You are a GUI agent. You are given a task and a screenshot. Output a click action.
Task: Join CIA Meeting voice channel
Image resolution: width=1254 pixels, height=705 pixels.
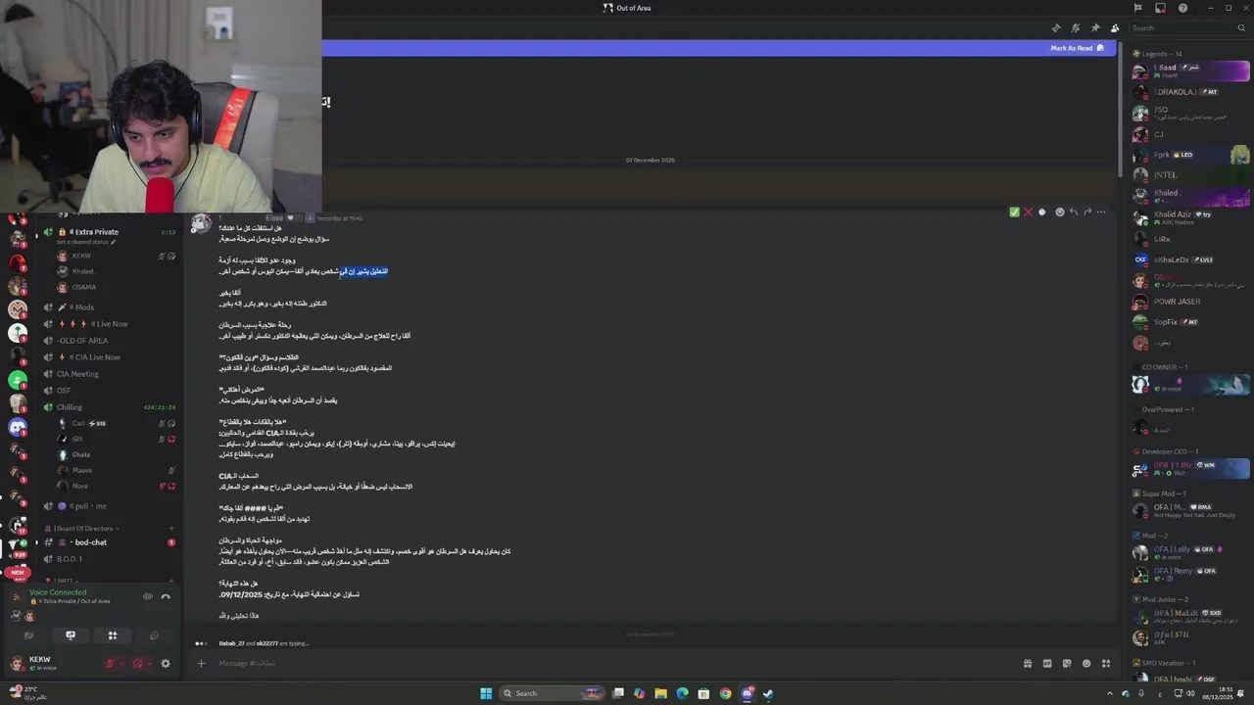pos(109,374)
